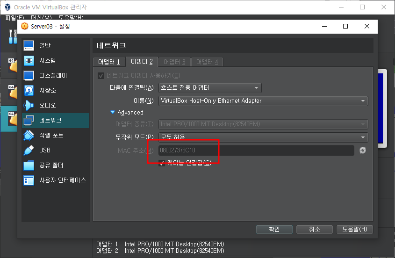Screen dimensions: 395x258
Task: Close the Server03 settings dialog
Action: click(x=367, y=26)
